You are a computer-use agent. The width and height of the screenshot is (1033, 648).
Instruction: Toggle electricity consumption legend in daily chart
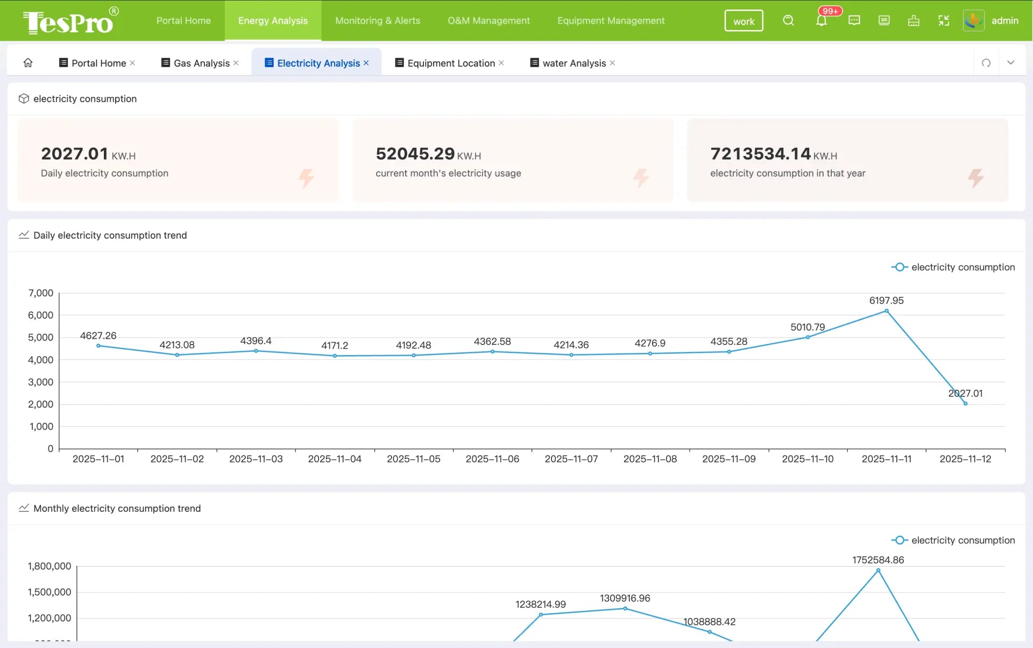[953, 267]
